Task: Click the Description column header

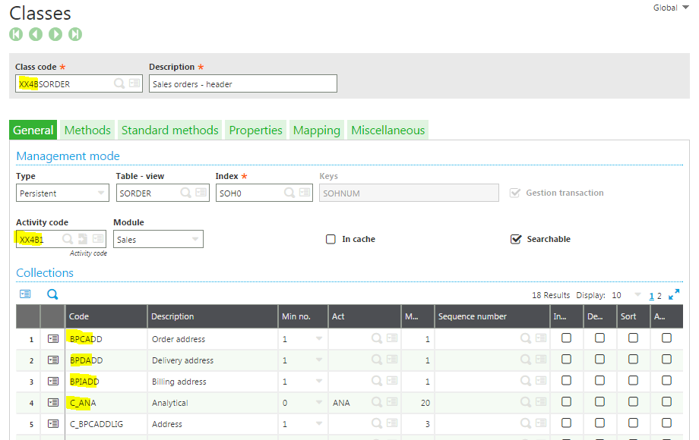Action: (x=172, y=316)
